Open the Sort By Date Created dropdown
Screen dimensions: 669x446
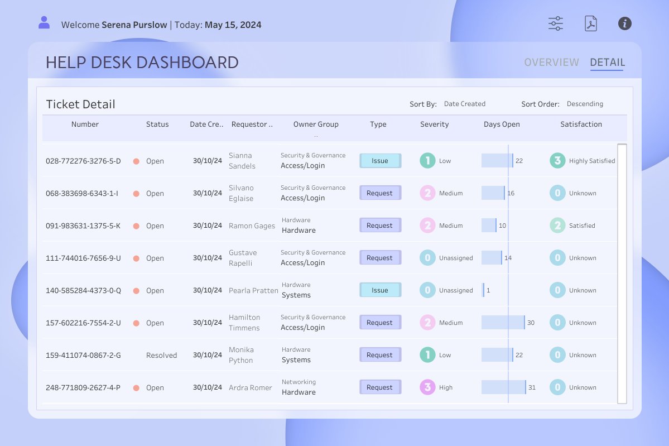pyautogui.click(x=465, y=104)
